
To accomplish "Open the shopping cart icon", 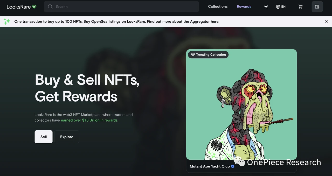I will (300, 7).
